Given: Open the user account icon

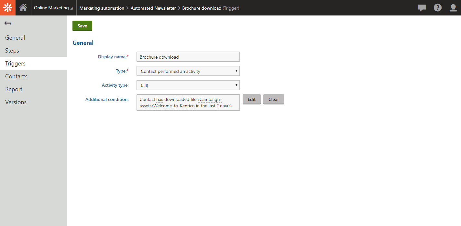Looking at the screenshot, I should click(453, 8).
